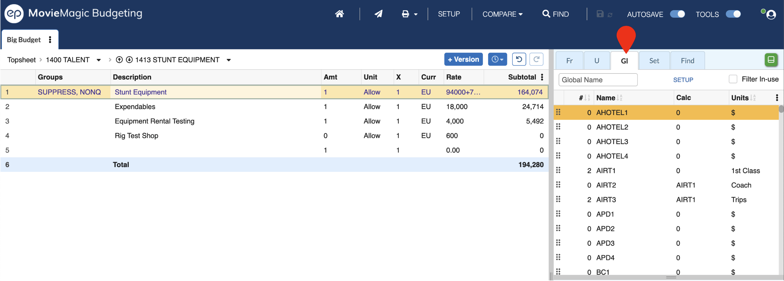Screen dimensions: 784x281
Task: Click the FIND magnifier button
Action: [556, 14]
